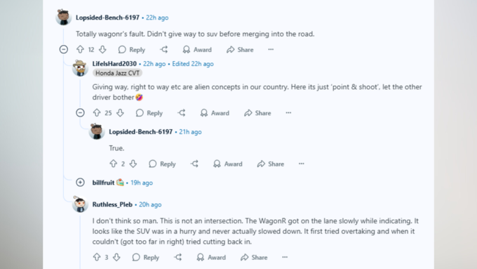Viewport: 477px width, 269px height.
Task: Downvote the 'True.' reply
Action: coord(133,164)
